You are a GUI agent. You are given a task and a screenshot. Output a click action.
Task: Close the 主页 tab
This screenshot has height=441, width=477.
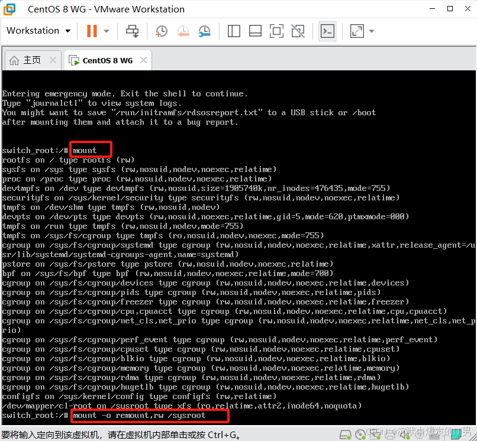53,60
